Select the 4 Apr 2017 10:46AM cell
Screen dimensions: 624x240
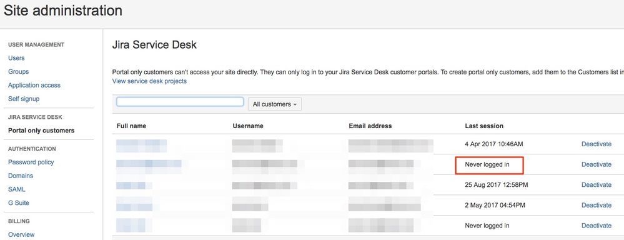click(x=494, y=144)
